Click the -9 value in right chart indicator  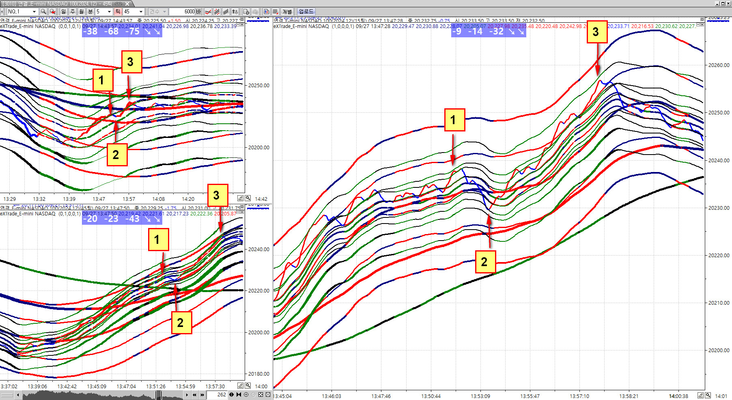coord(457,32)
